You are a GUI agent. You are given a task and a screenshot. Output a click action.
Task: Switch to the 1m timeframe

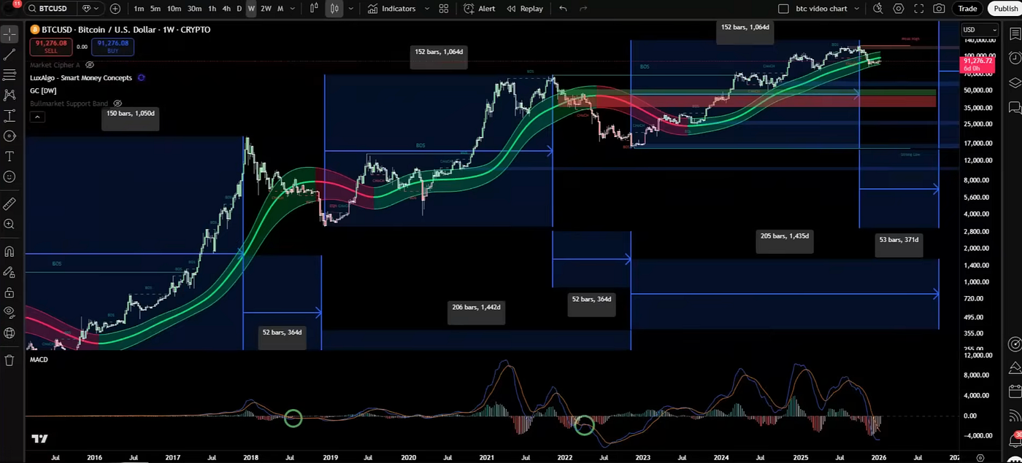point(139,9)
